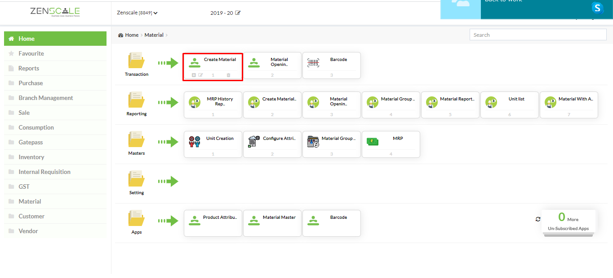This screenshot has height=278, width=613.
Task: Click the Home breadcrumb link
Action: click(x=132, y=35)
